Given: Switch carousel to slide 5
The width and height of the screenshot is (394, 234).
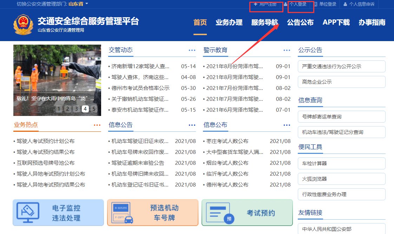Looking at the screenshot, I should (94, 109).
